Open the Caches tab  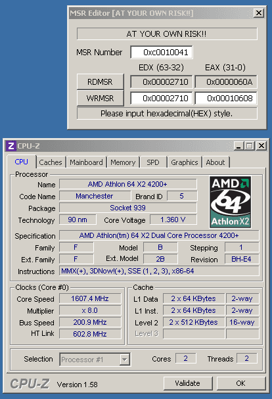point(51,162)
